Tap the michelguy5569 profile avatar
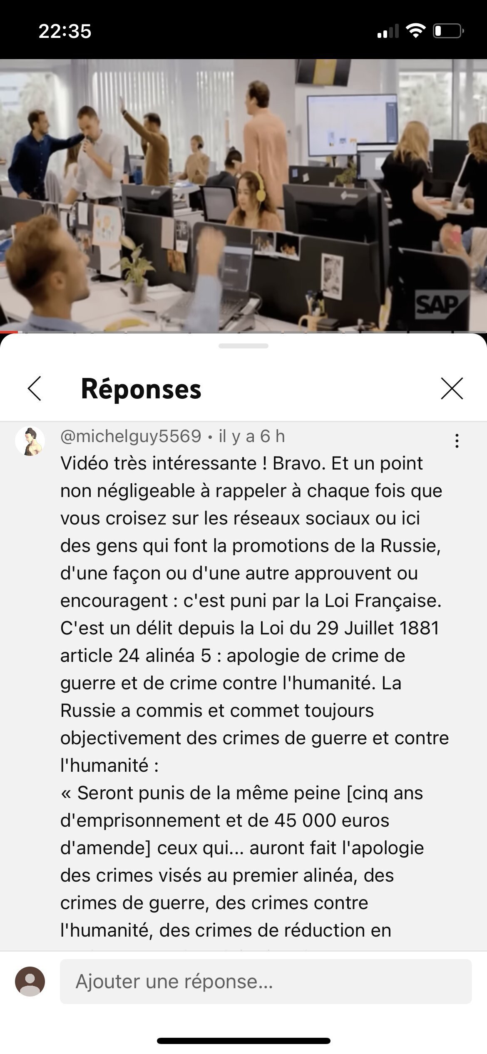This screenshot has height=1054, width=487. 30,441
